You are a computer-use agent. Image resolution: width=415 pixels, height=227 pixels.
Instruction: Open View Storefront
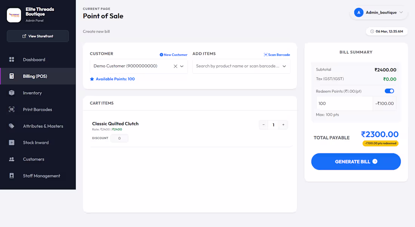pos(38,36)
